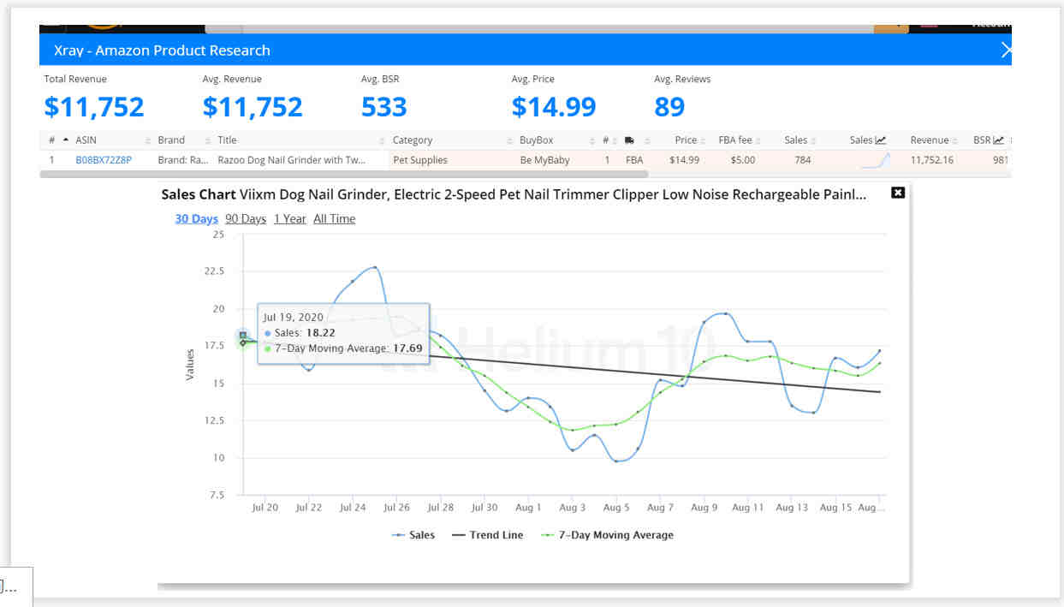Screen dimensions: 1064x607
Task: Sort table by Category column
Action: 413,140
